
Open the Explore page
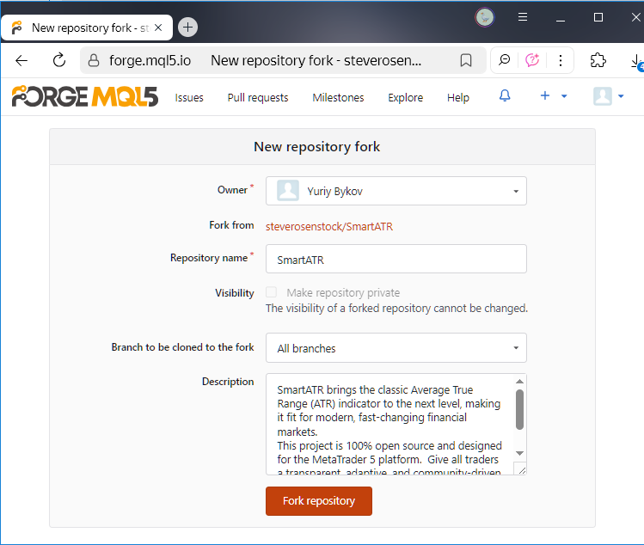click(x=405, y=97)
